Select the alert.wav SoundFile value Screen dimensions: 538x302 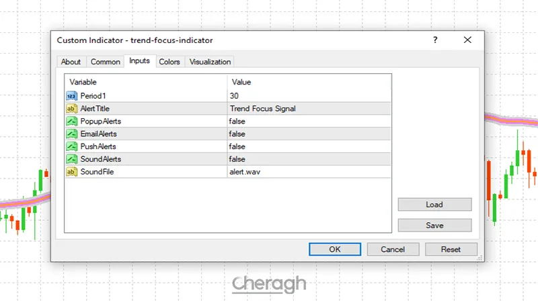click(309, 172)
